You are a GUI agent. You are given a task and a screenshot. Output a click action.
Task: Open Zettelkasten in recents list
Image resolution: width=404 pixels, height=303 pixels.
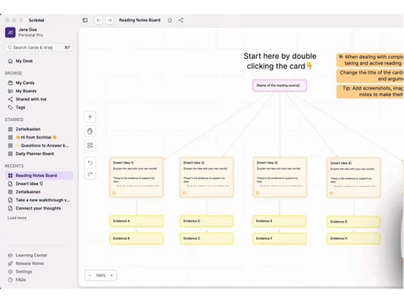(27, 191)
